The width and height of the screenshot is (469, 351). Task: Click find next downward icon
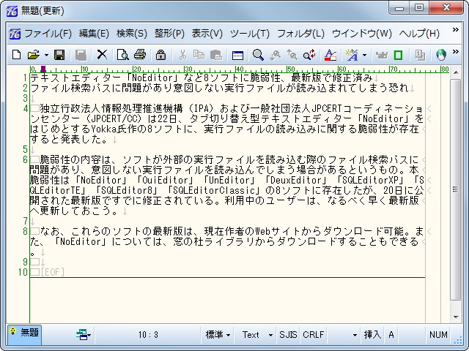point(276,55)
